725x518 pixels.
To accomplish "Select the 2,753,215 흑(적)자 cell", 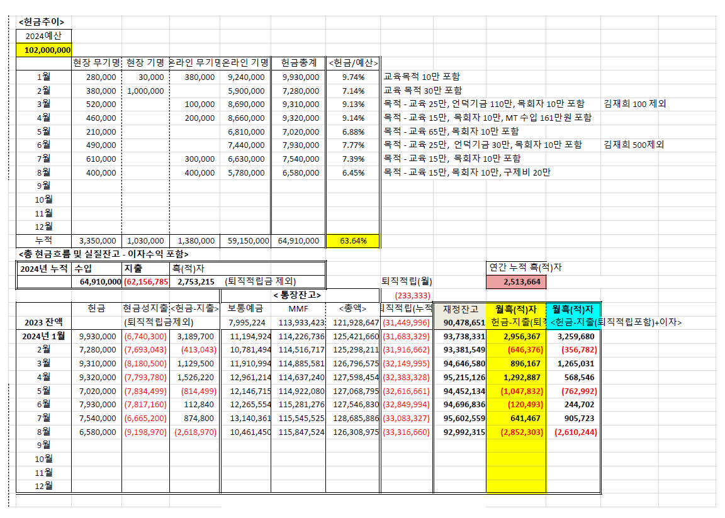I will [196, 281].
